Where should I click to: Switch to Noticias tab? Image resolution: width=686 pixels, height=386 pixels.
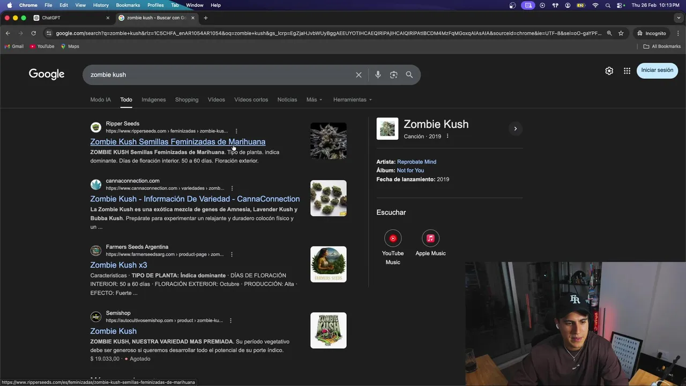[x=287, y=100]
